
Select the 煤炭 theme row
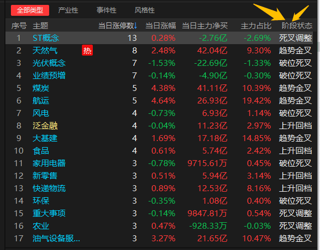pos(159,88)
